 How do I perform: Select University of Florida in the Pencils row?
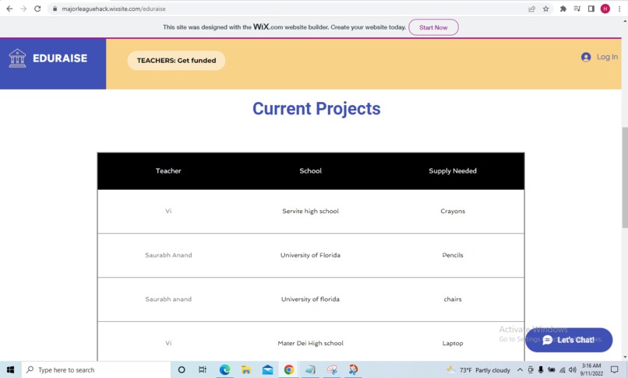(310, 255)
